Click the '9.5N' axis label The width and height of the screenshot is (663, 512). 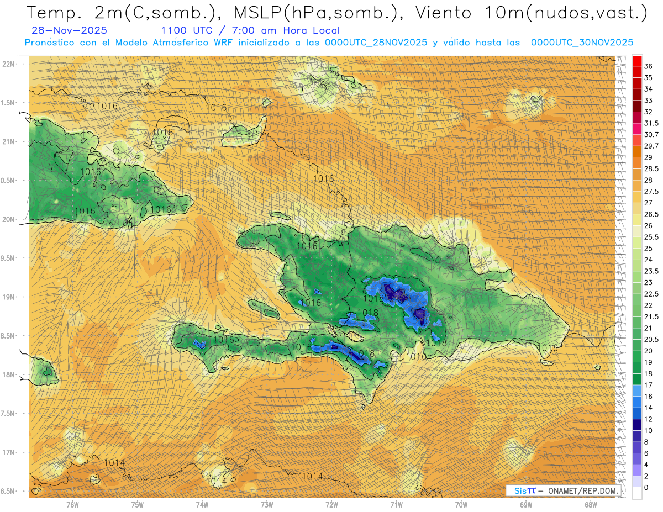coord(8,258)
